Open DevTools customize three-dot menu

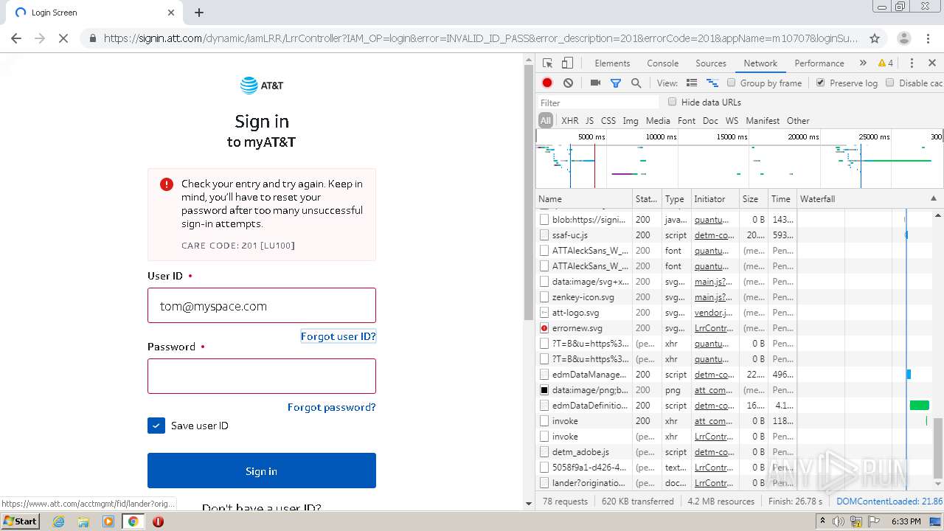[912, 63]
